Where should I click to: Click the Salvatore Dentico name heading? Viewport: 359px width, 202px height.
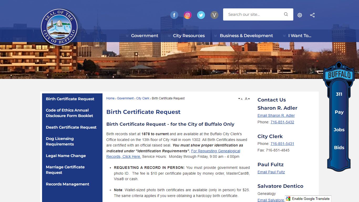pos(280,186)
